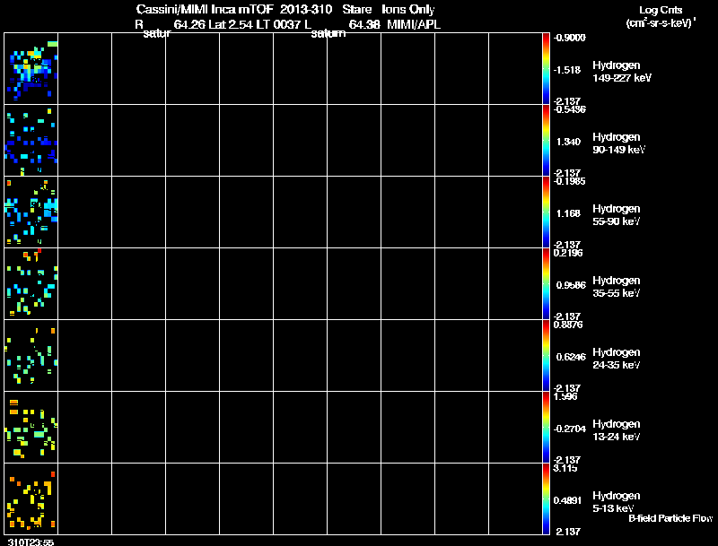This screenshot has height=546, width=718.
Task: Select the 5-13 keV hydrogen image panel
Action: coord(31,498)
